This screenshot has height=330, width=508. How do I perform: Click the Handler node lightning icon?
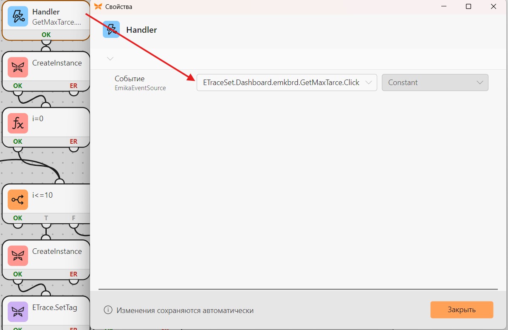coord(18,16)
